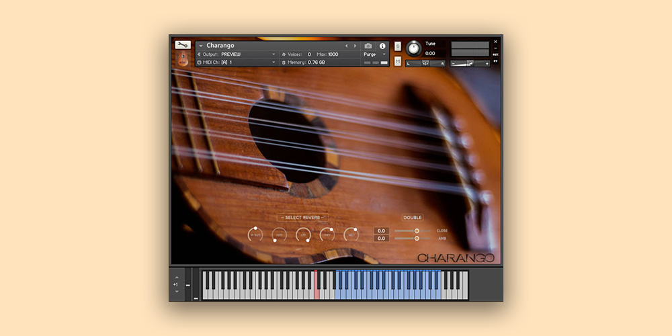672x336 pixels.
Task: Open instrument menu arrow beside Charango name
Action: [200, 46]
